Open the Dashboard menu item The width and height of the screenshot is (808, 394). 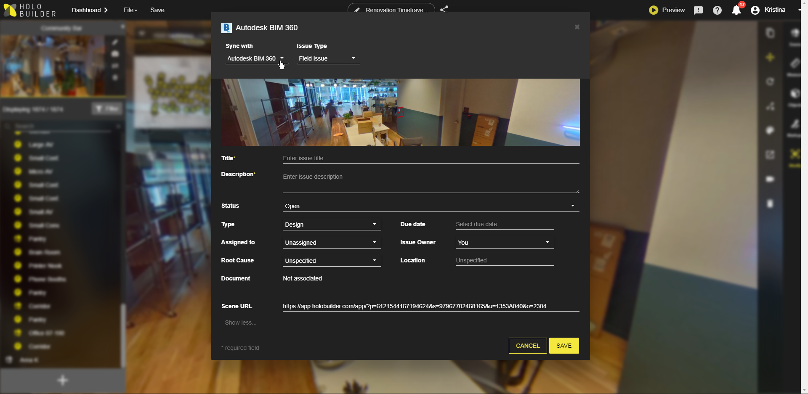pos(89,10)
